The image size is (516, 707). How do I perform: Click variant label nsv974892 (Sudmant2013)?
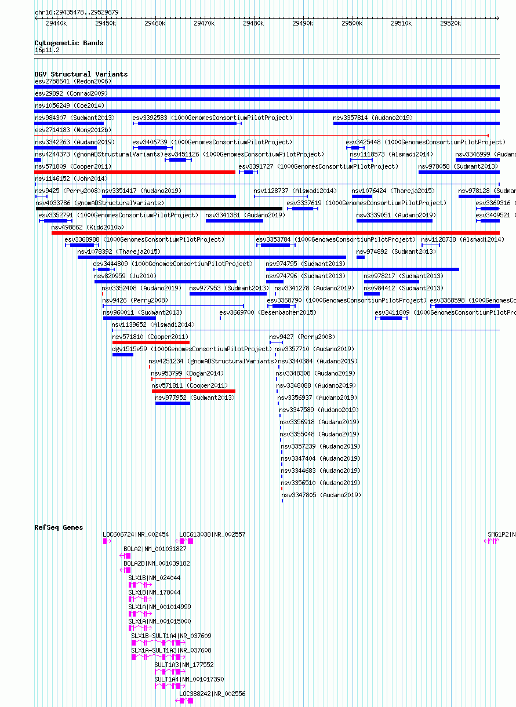(397, 252)
